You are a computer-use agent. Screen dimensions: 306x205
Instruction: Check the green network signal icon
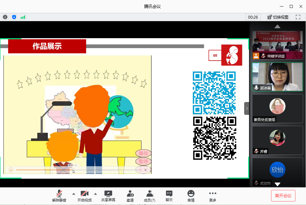coord(23,17)
